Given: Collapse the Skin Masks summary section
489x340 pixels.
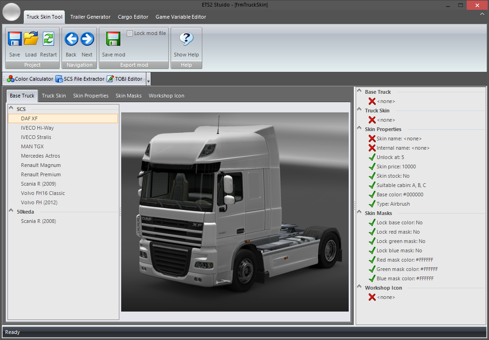Looking at the screenshot, I should pyautogui.click(x=359, y=212).
